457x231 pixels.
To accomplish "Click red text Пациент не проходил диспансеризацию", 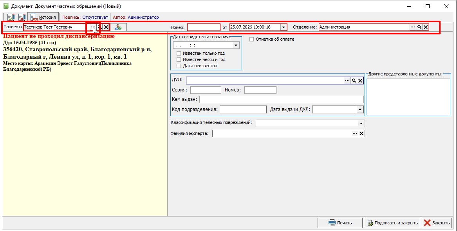I will point(59,36).
